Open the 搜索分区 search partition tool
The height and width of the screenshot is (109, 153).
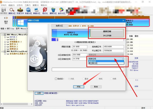pyautogui.click(x=12, y=11)
